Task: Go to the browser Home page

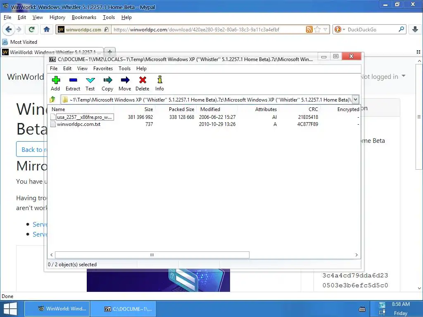Action: (x=46, y=29)
